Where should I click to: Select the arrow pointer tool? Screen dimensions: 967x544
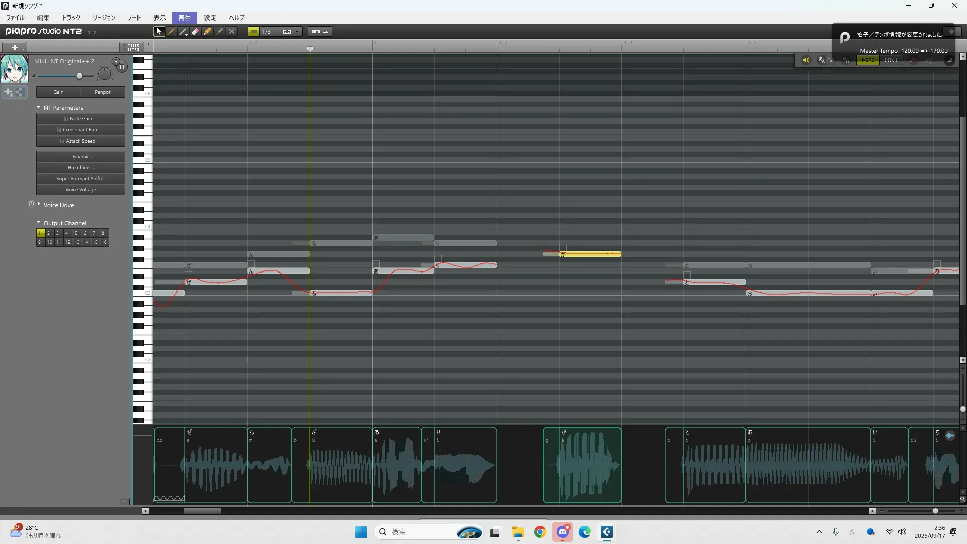(x=159, y=32)
